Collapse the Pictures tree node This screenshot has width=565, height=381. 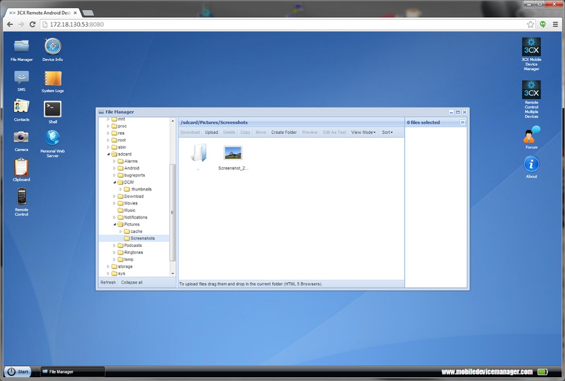(x=114, y=224)
